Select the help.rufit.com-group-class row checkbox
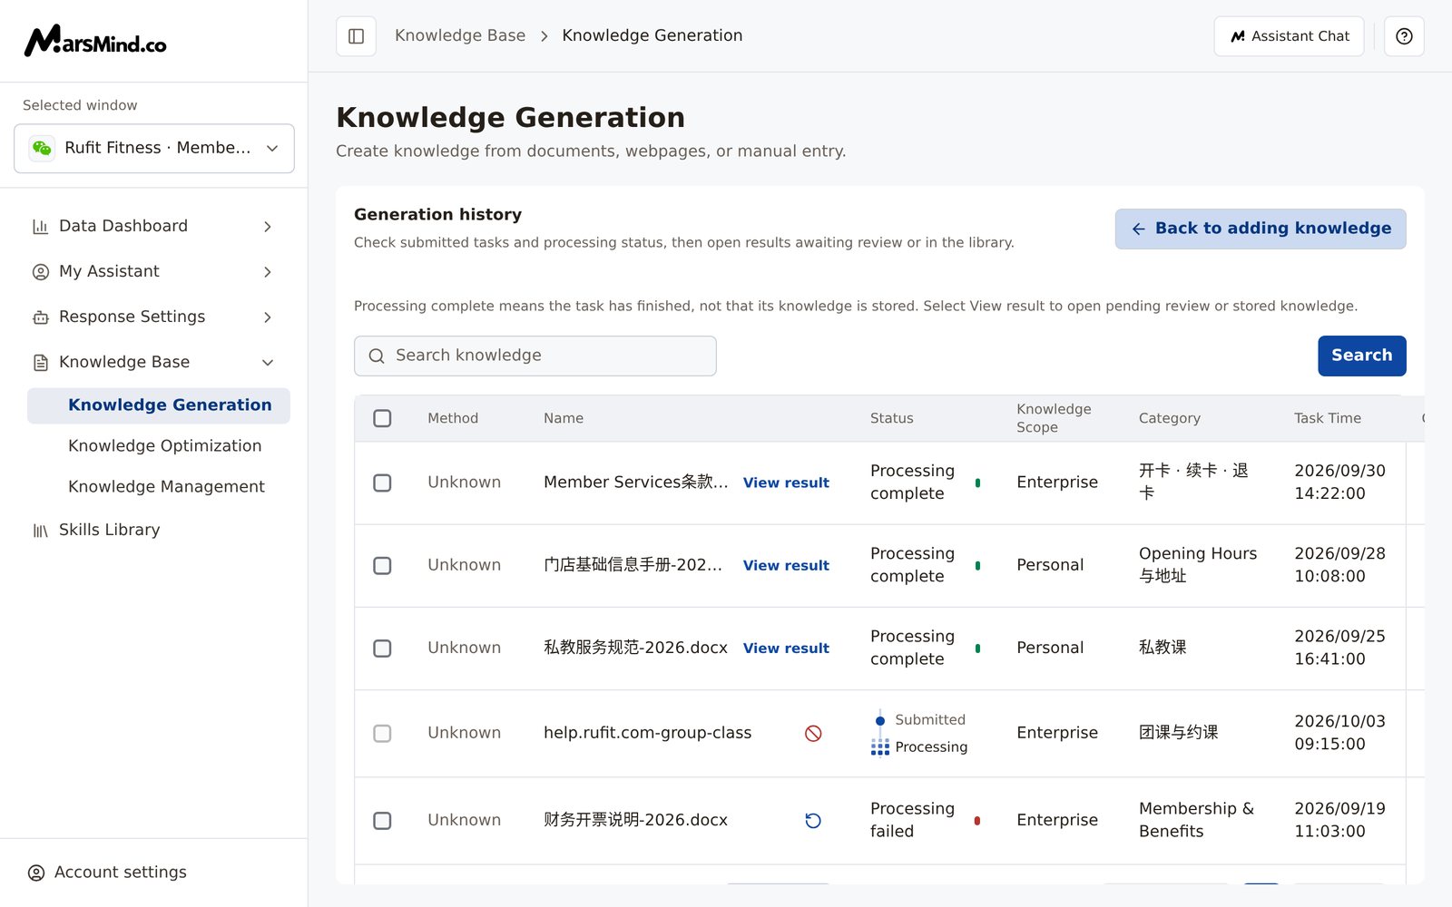This screenshot has width=1452, height=907. 382,733
